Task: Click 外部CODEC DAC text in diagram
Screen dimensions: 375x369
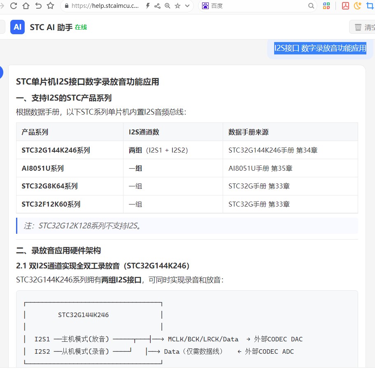Action: click(x=278, y=339)
